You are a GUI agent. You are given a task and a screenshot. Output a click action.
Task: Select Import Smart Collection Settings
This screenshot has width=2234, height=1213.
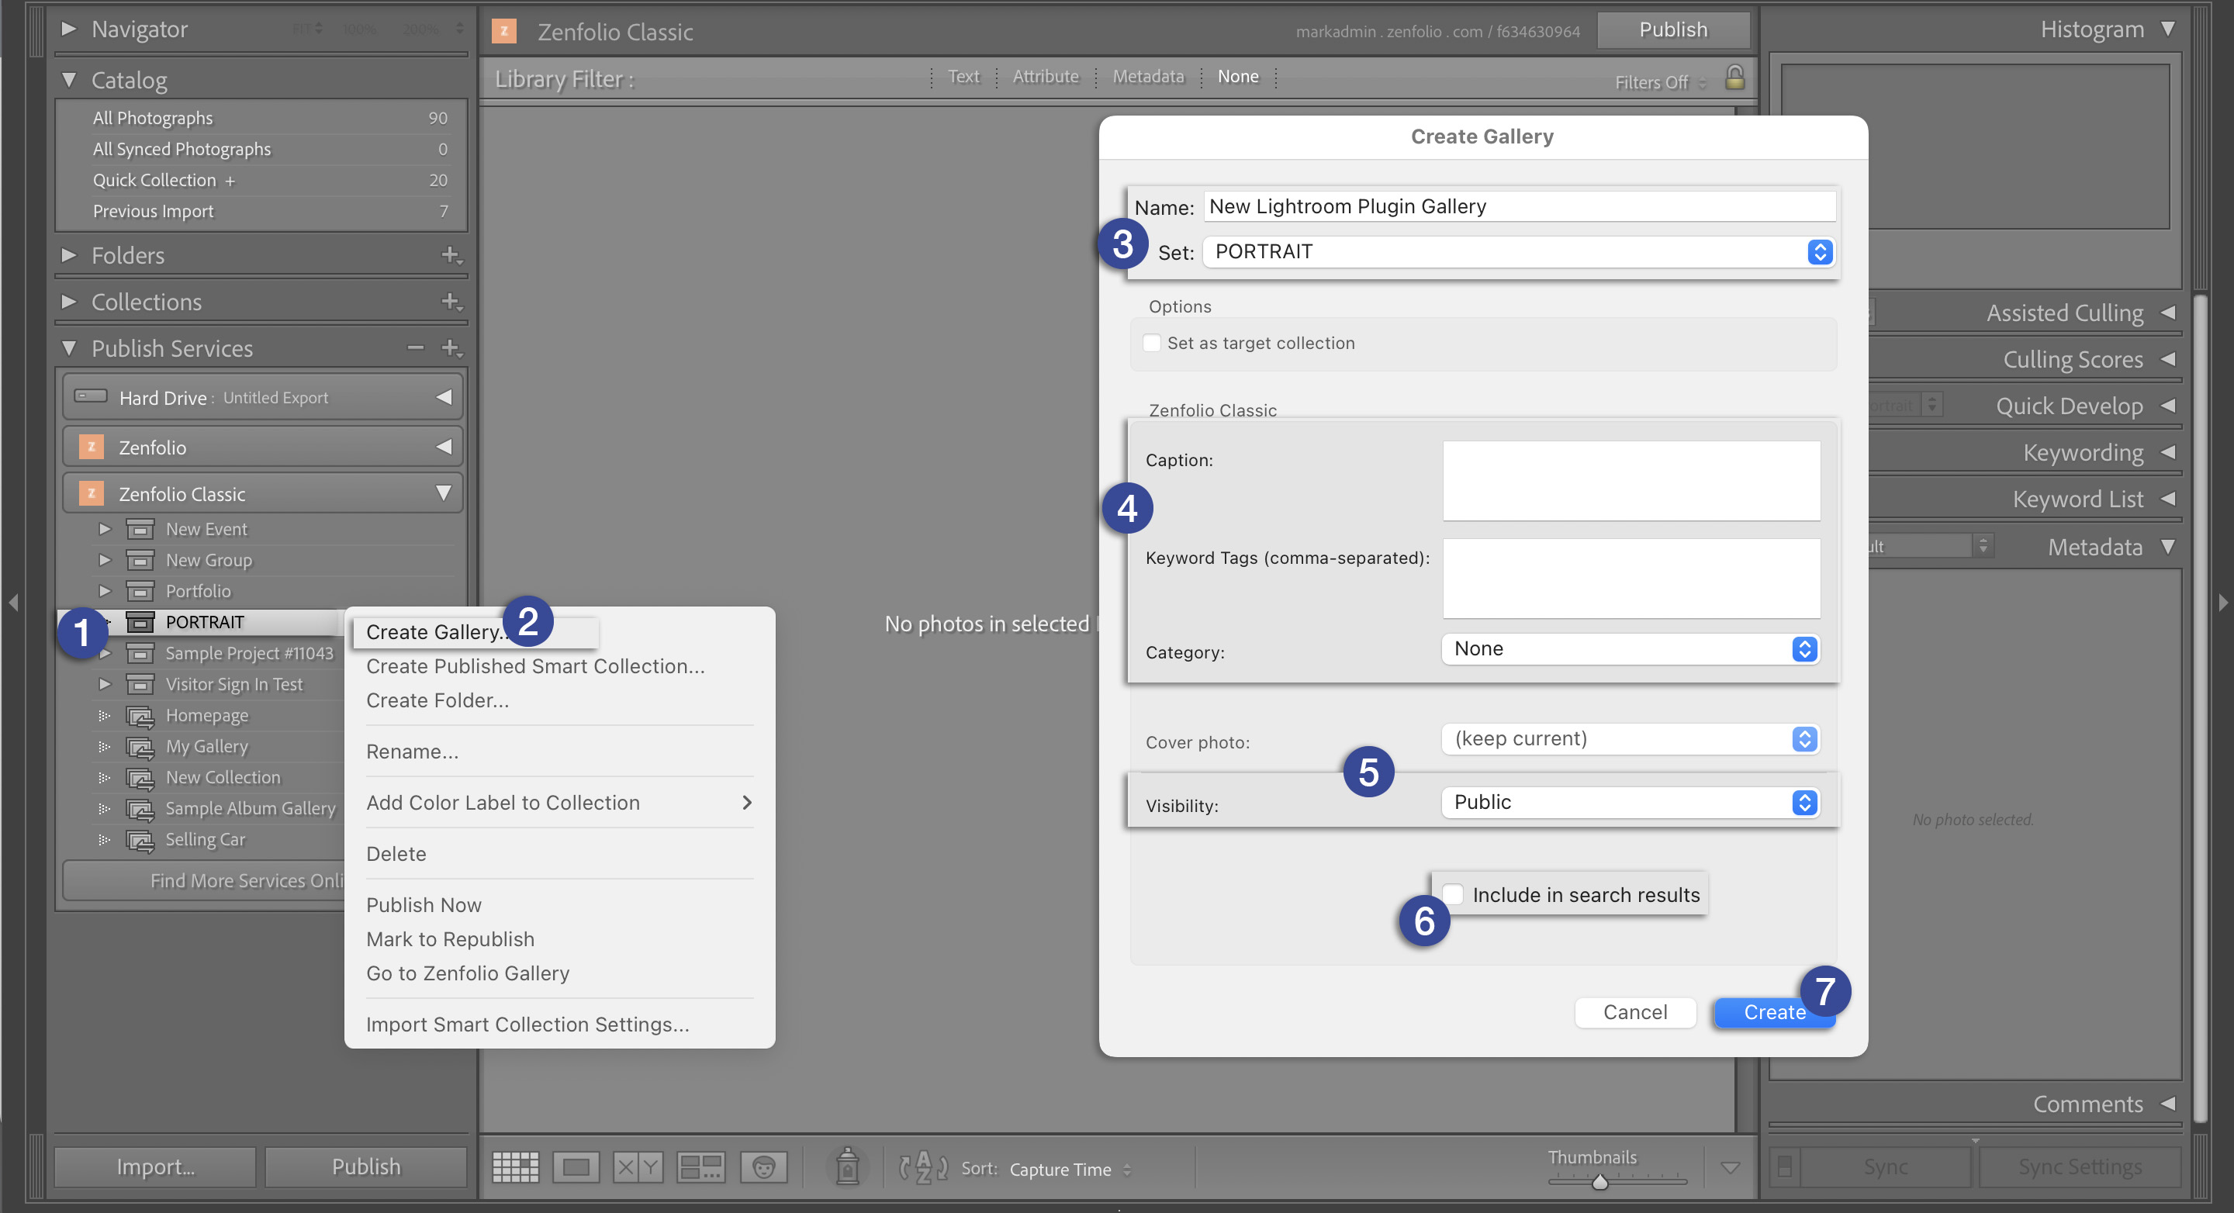point(527,1024)
